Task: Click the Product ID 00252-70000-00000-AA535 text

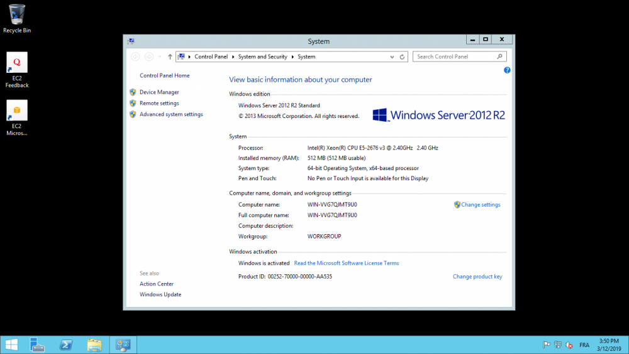Action: pos(285,276)
